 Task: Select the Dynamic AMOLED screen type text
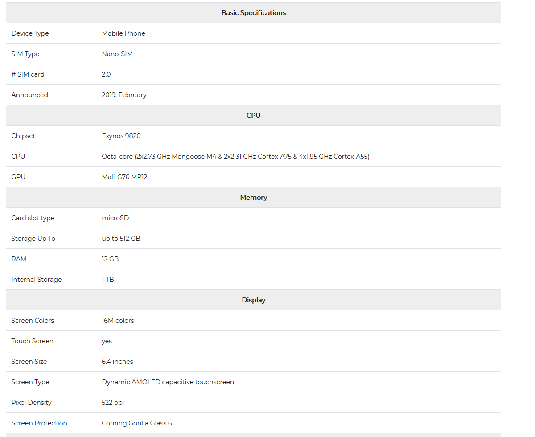click(168, 382)
